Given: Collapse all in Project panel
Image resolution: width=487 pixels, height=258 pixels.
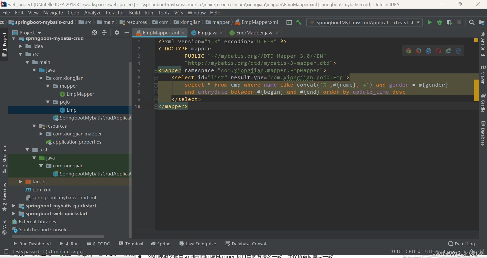Looking at the screenshot, I should click(x=104, y=33).
